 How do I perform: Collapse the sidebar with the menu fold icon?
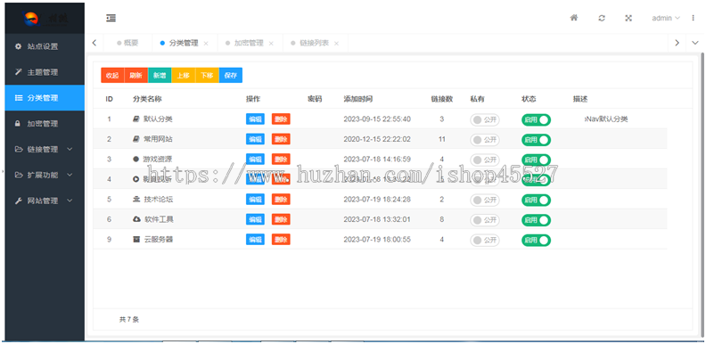click(111, 18)
